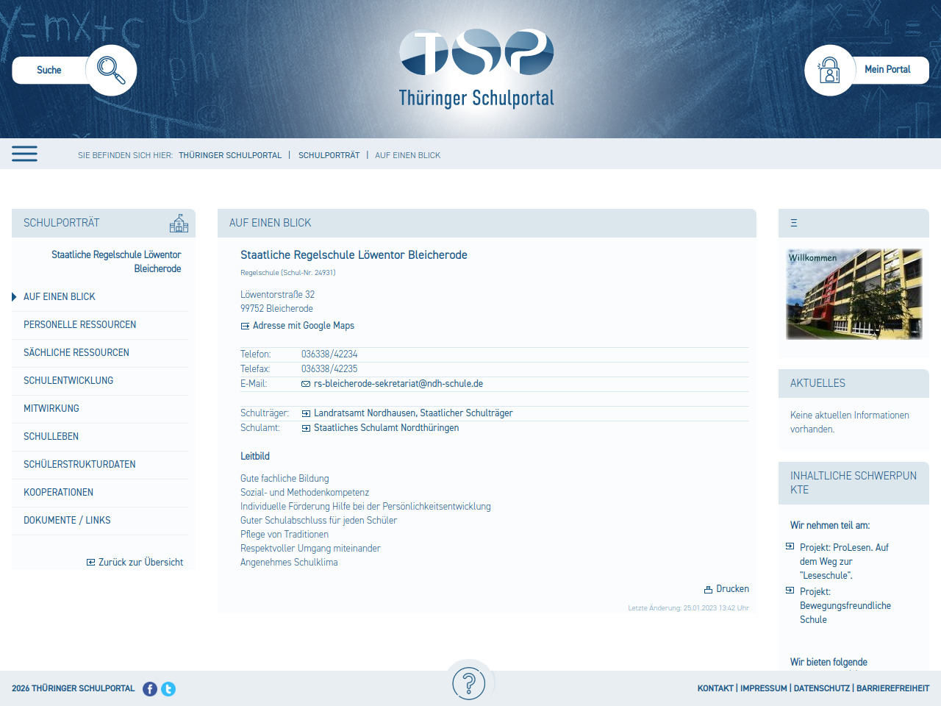This screenshot has height=706, width=941.
Task: Open Landratsamt Nordhausen Schulträger link
Action: pos(412,413)
